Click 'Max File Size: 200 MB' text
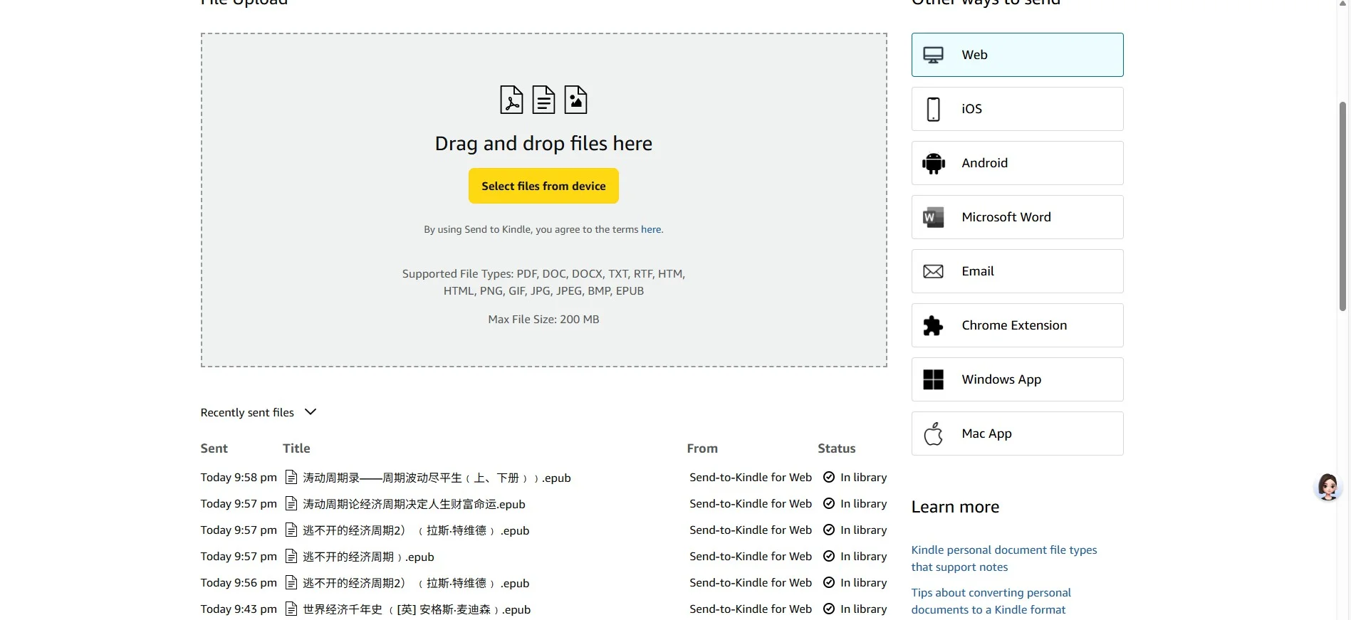This screenshot has width=1351, height=620. pyautogui.click(x=543, y=319)
